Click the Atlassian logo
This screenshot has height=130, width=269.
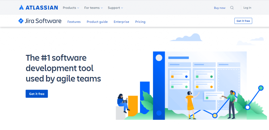38,8
